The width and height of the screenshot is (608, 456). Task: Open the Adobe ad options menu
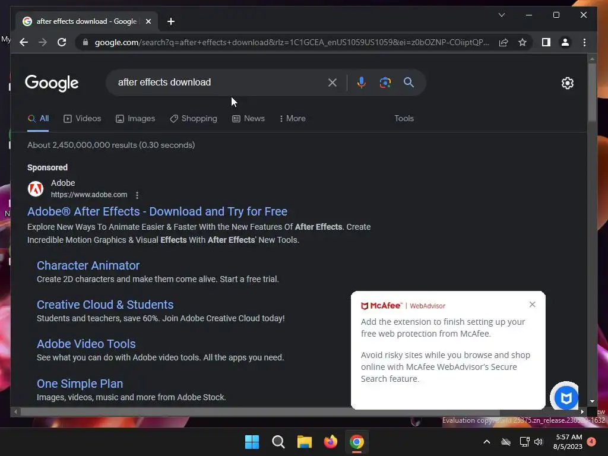[x=137, y=195]
